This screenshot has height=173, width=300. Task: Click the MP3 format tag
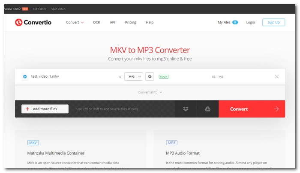coord(171,143)
